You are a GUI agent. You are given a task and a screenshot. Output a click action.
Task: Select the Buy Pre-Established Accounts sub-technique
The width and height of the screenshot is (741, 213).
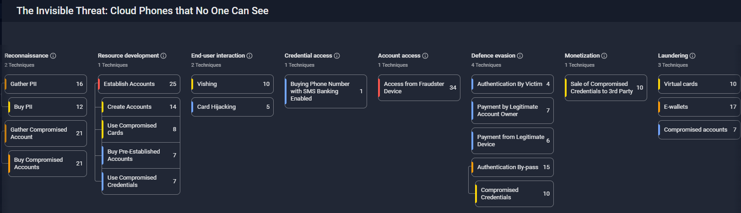[141, 155]
